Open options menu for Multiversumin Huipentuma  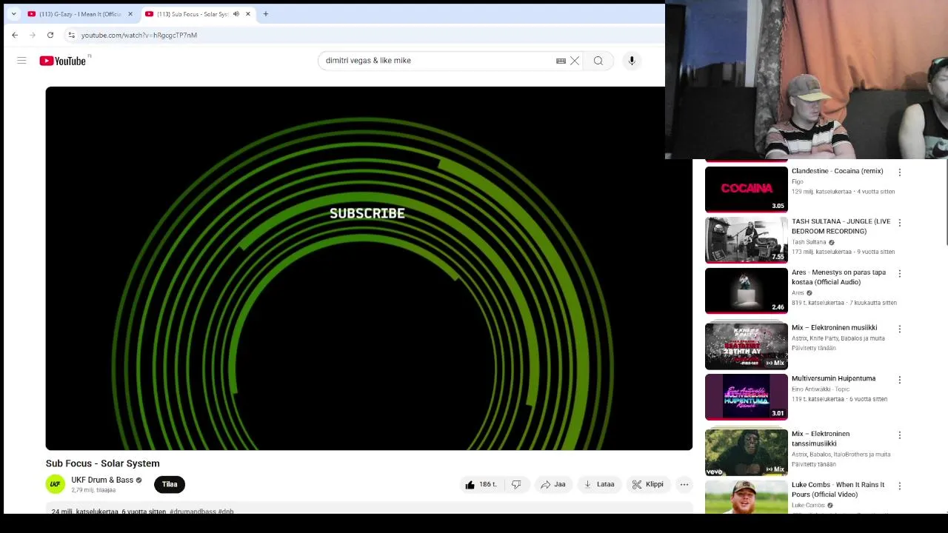[900, 380]
